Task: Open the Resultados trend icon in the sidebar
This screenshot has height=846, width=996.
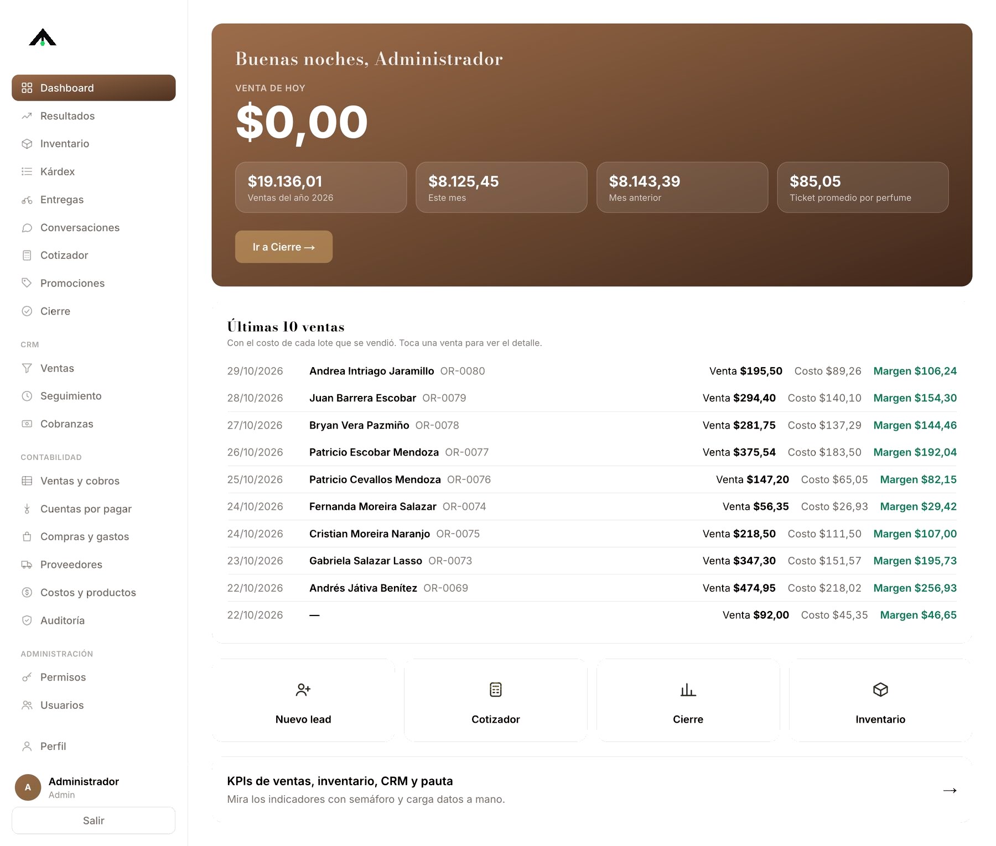Action: click(27, 116)
